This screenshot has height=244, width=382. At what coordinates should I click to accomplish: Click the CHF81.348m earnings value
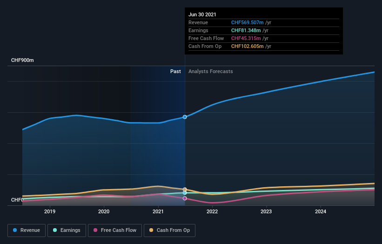pyautogui.click(x=246, y=30)
